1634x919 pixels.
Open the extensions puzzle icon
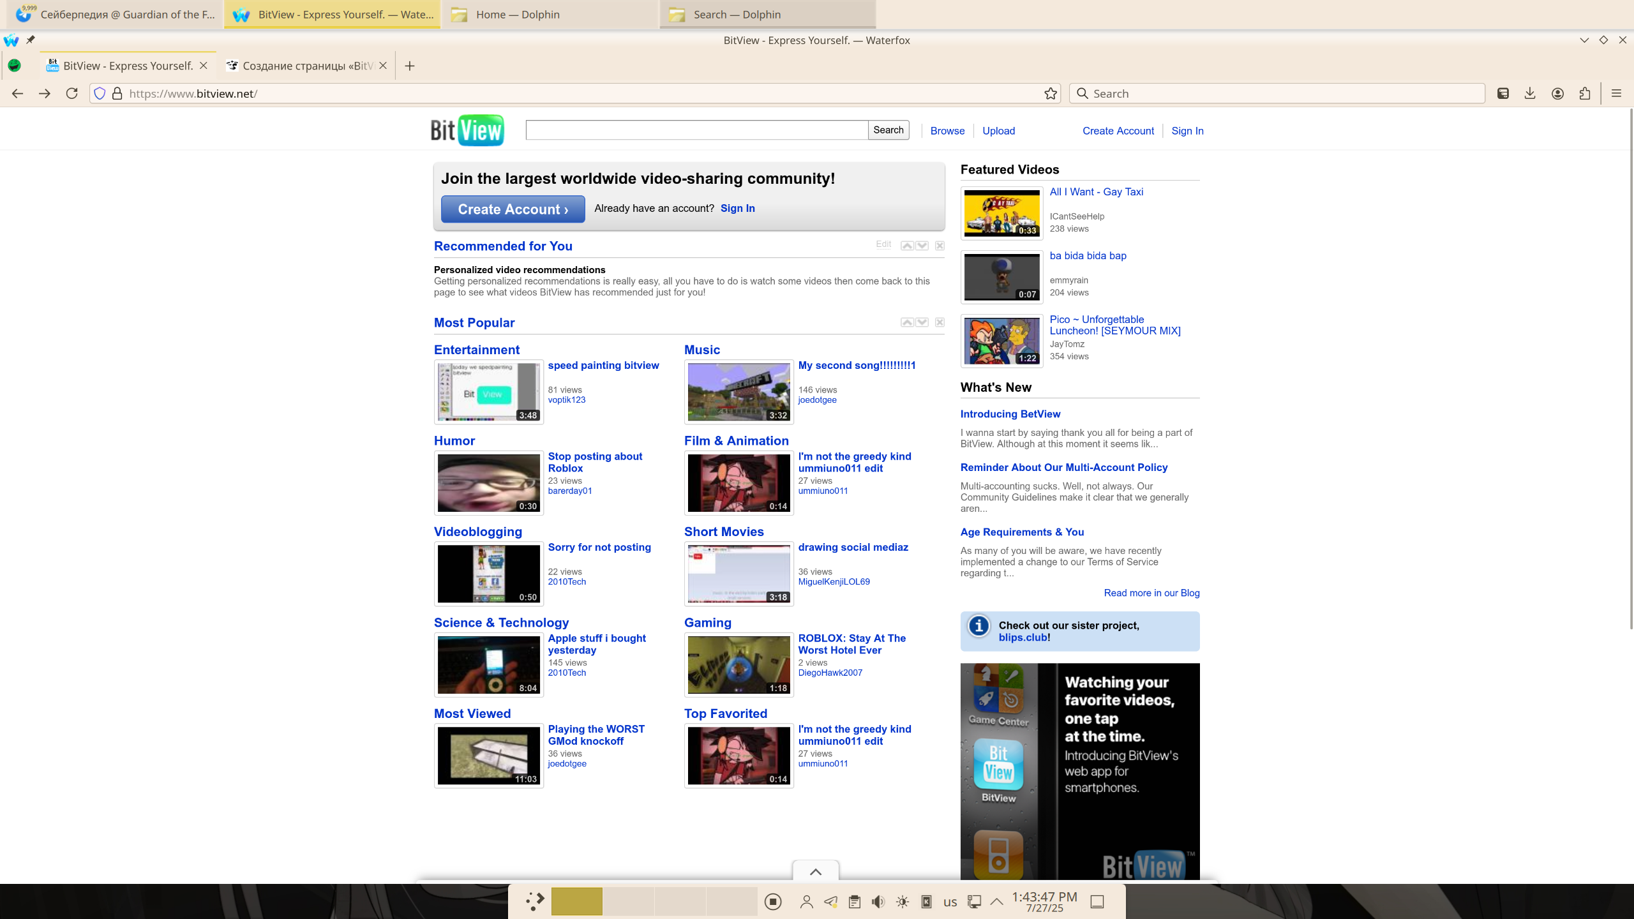[x=1585, y=94]
